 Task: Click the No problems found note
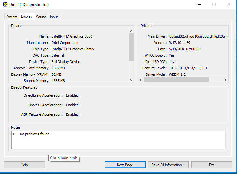tap(35, 134)
